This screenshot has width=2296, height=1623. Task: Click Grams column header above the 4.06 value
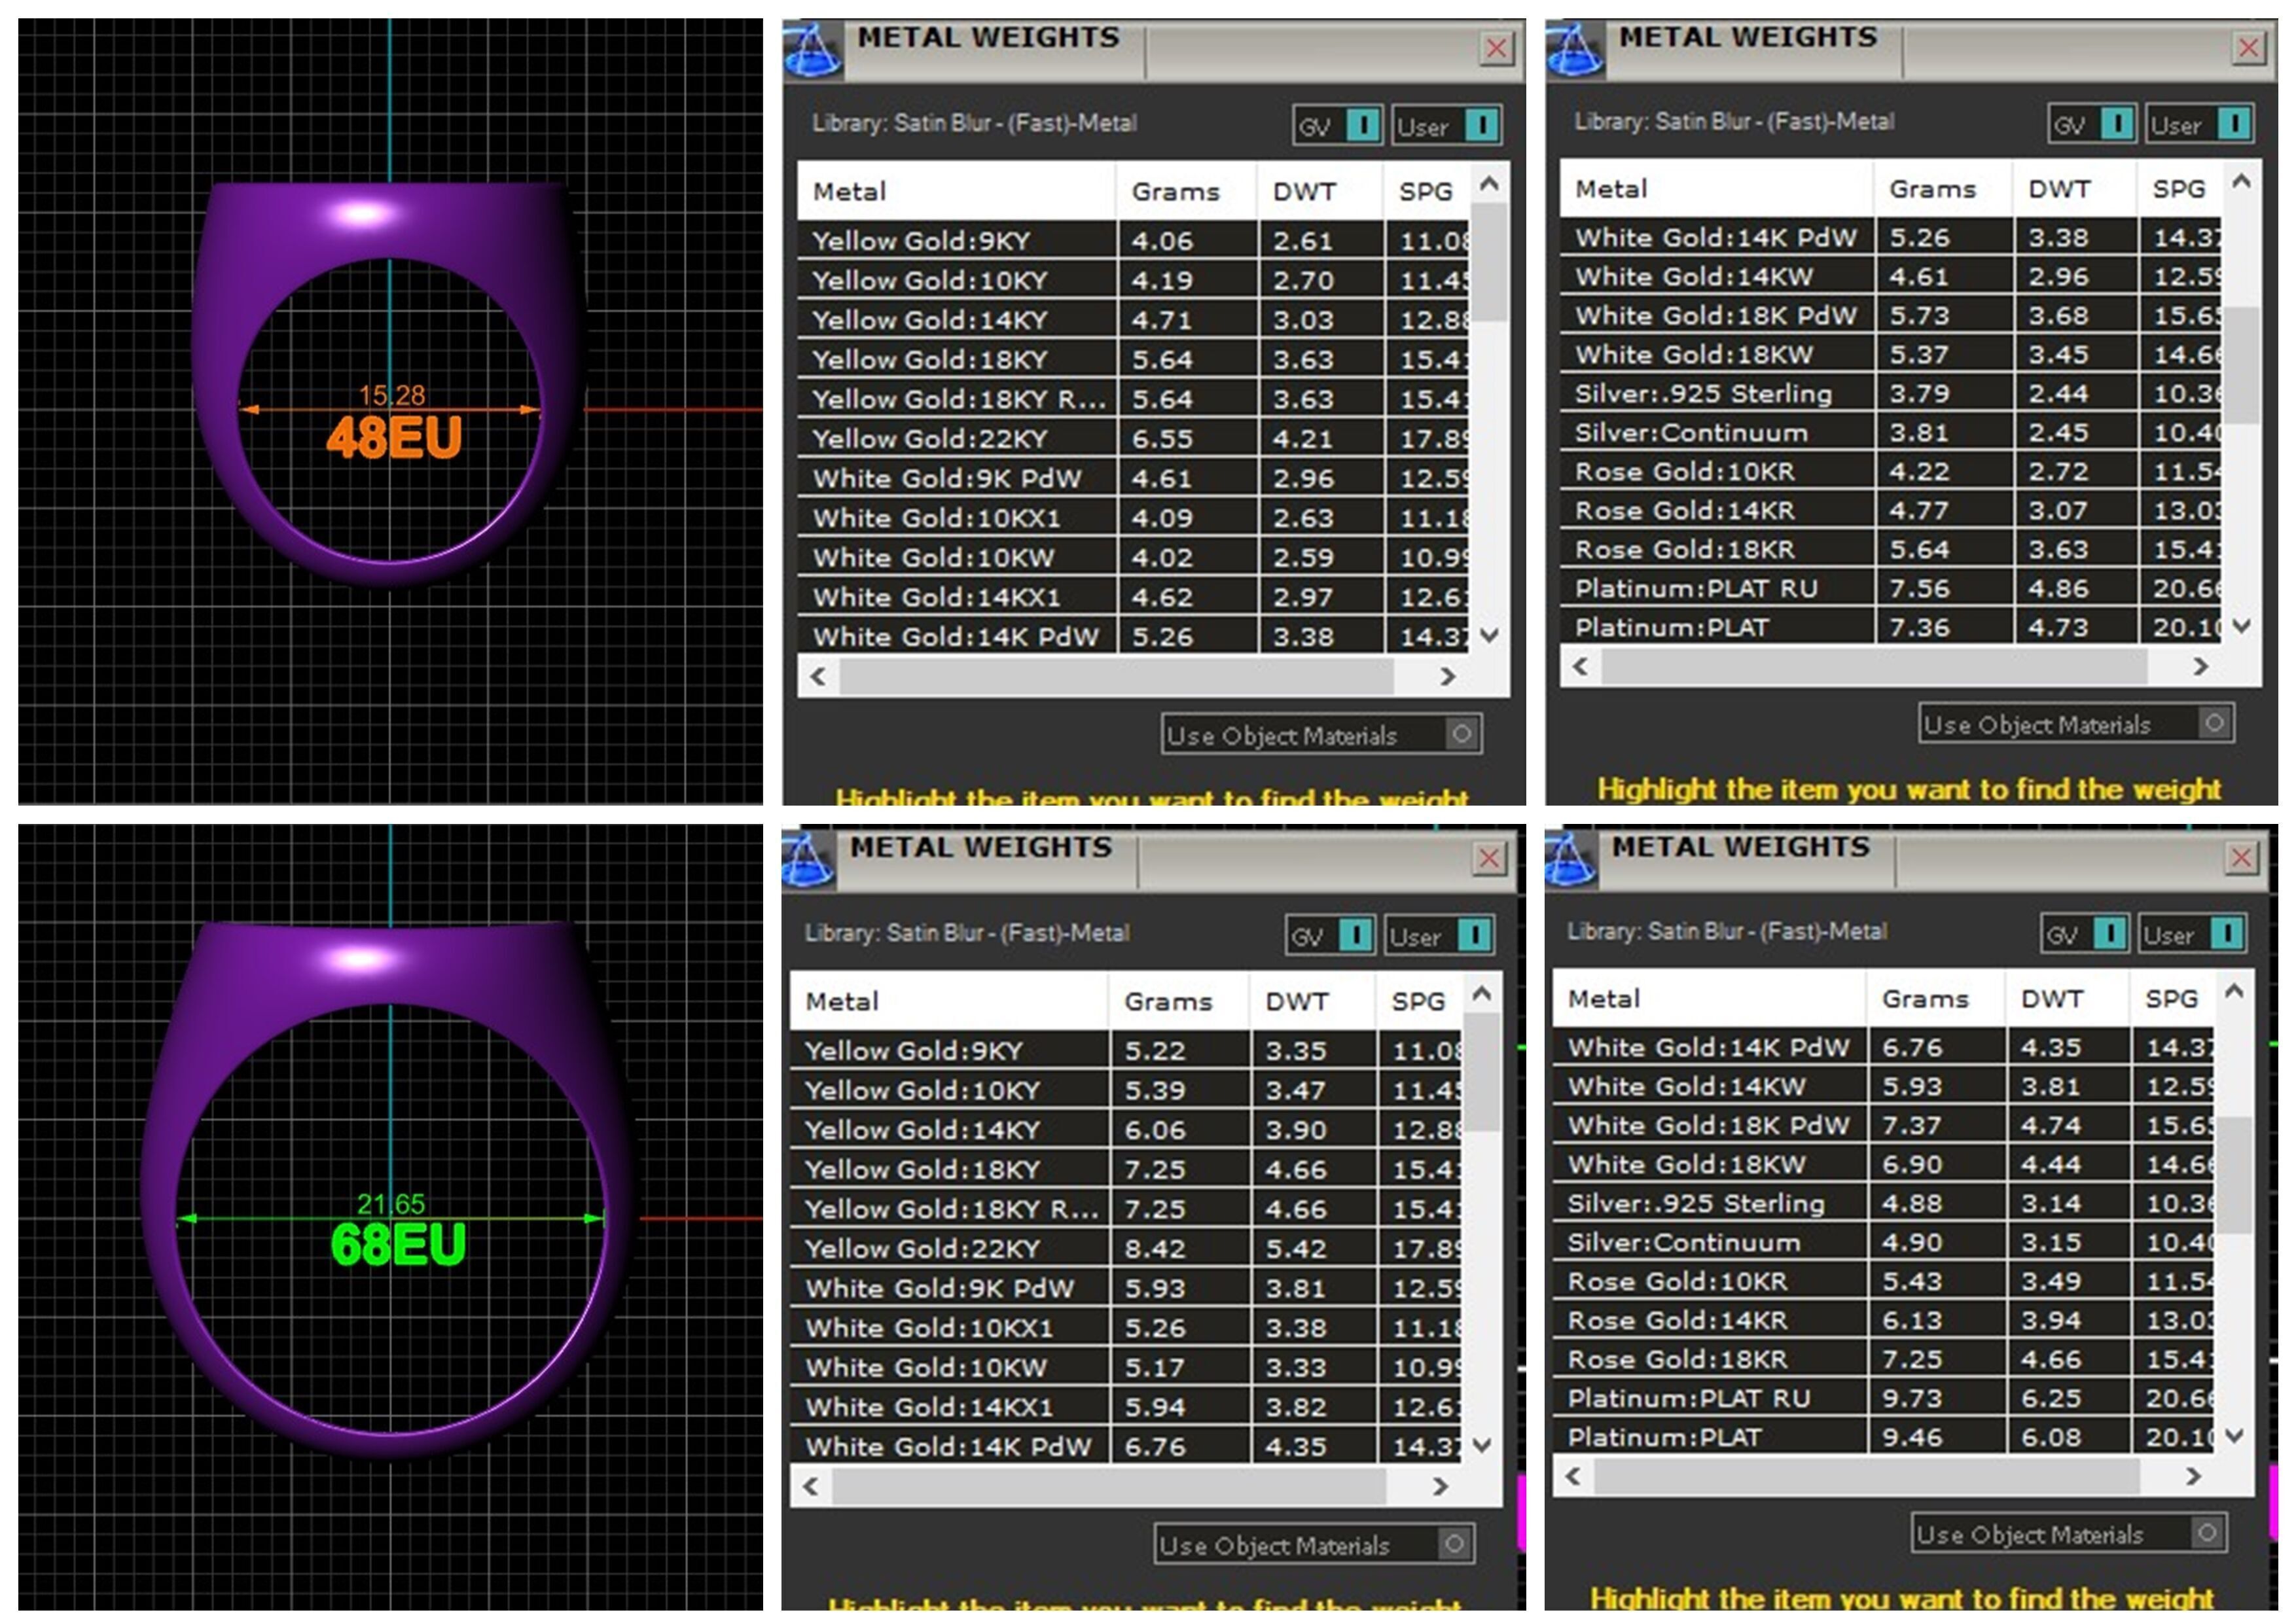pos(1175,192)
